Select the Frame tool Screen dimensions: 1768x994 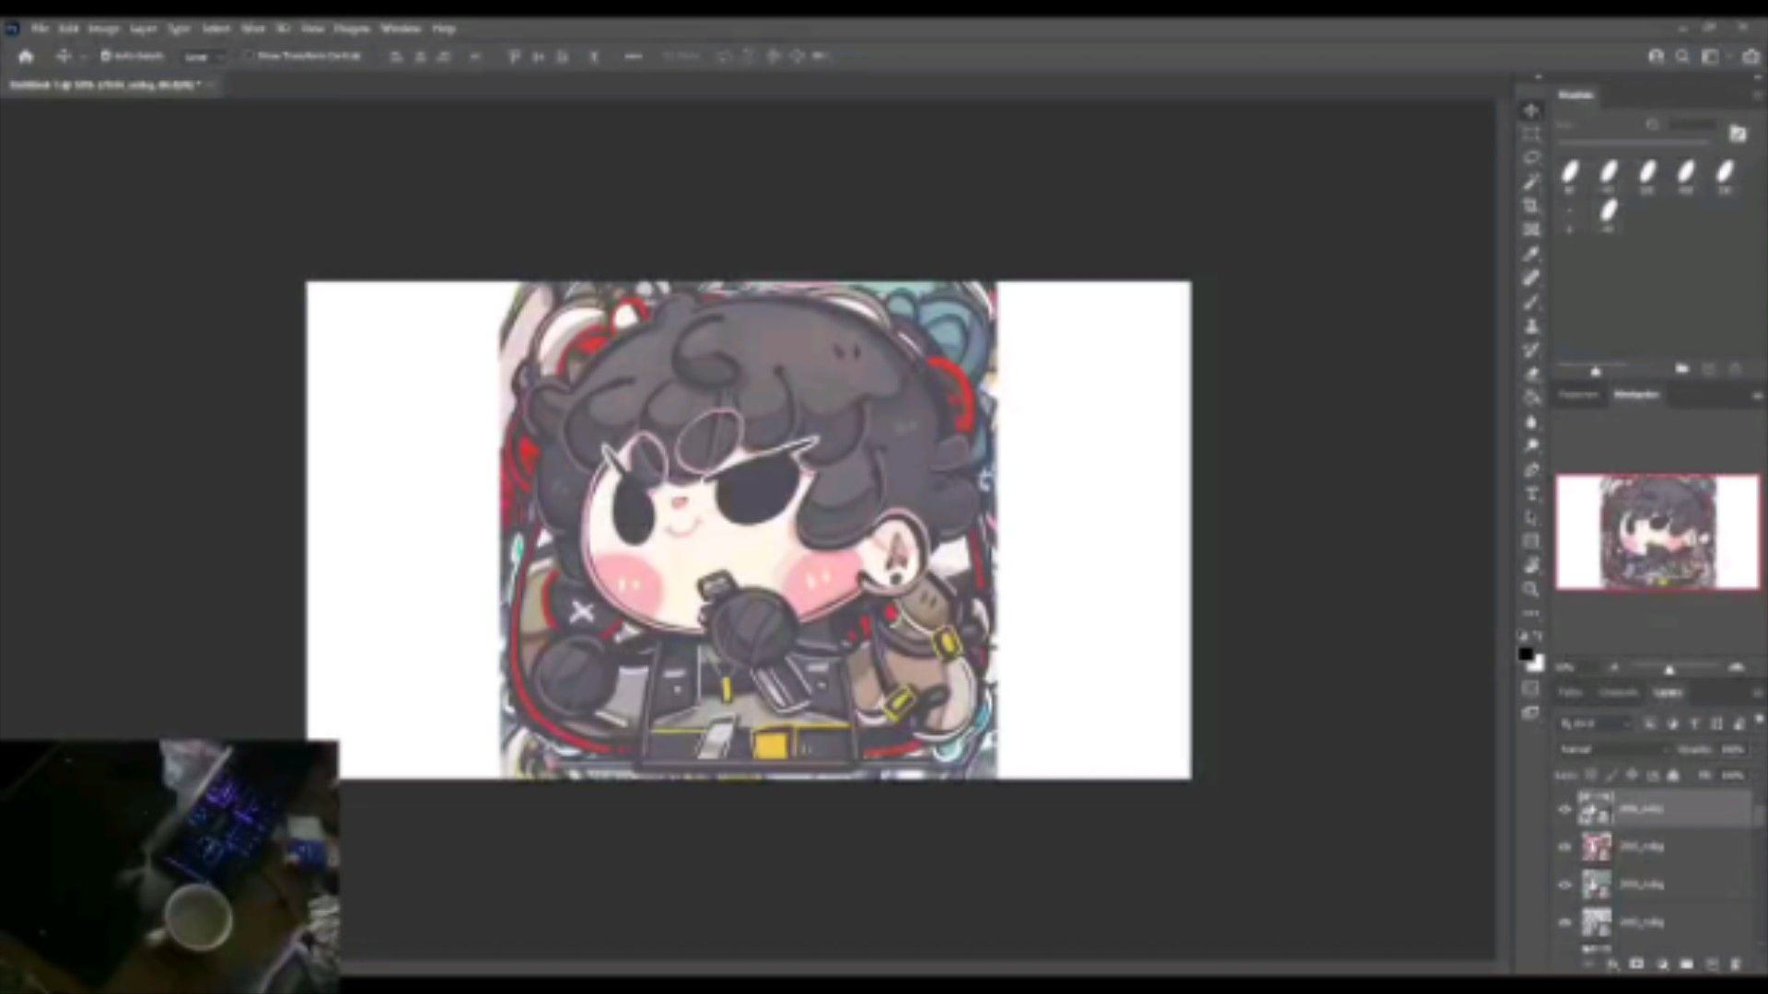(x=1531, y=229)
